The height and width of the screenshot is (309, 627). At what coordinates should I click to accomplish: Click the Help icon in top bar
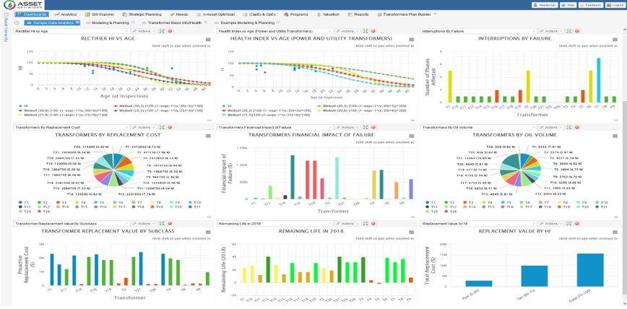pyautogui.click(x=568, y=4)
